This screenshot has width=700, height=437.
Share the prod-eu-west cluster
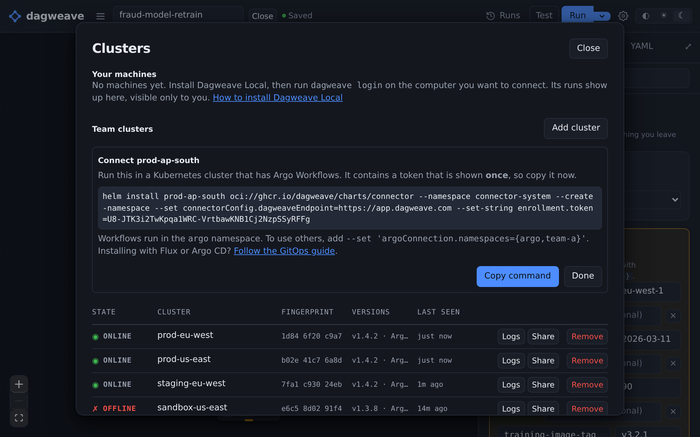coord(543,337)
